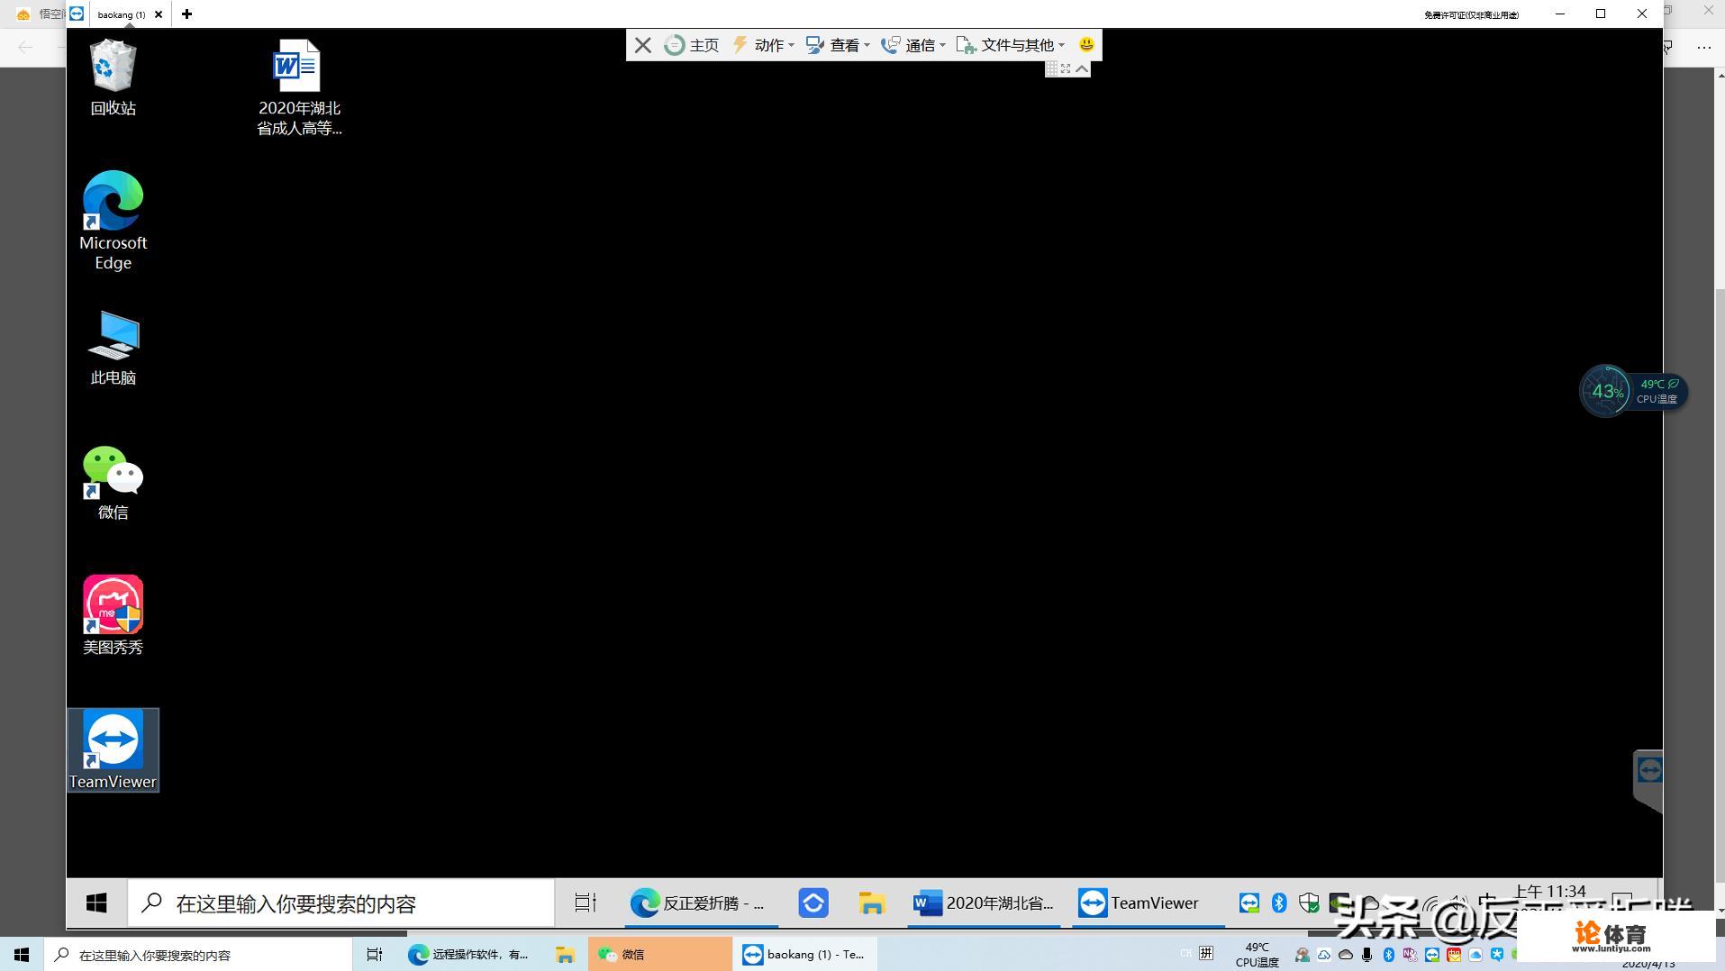The height and width of the screenshot is (971, 1725).
Task: Click the toolbar grid handle icon
Action: pyautogui.click(x=1051, y=68)
